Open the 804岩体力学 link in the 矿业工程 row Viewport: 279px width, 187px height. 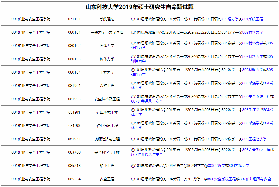(x=239, y=166)
